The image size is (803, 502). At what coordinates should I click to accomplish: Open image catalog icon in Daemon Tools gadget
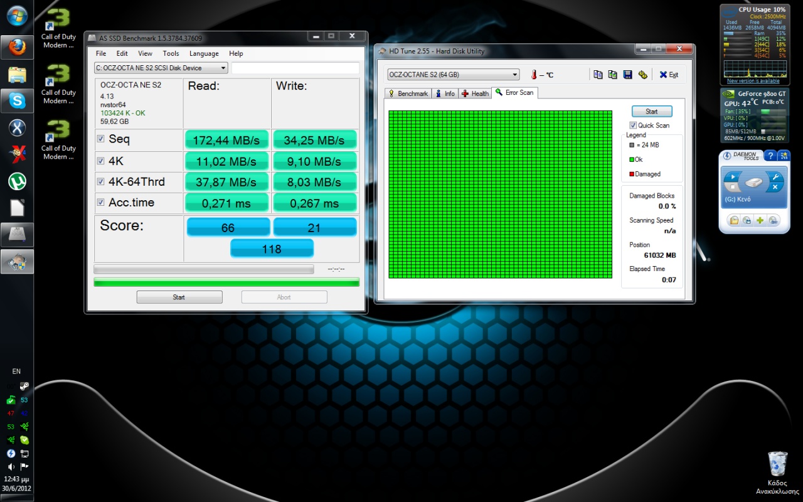pos(747,220)
